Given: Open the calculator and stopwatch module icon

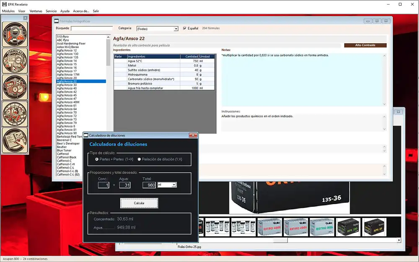Looking at the screenshot, I should (15, 87).
